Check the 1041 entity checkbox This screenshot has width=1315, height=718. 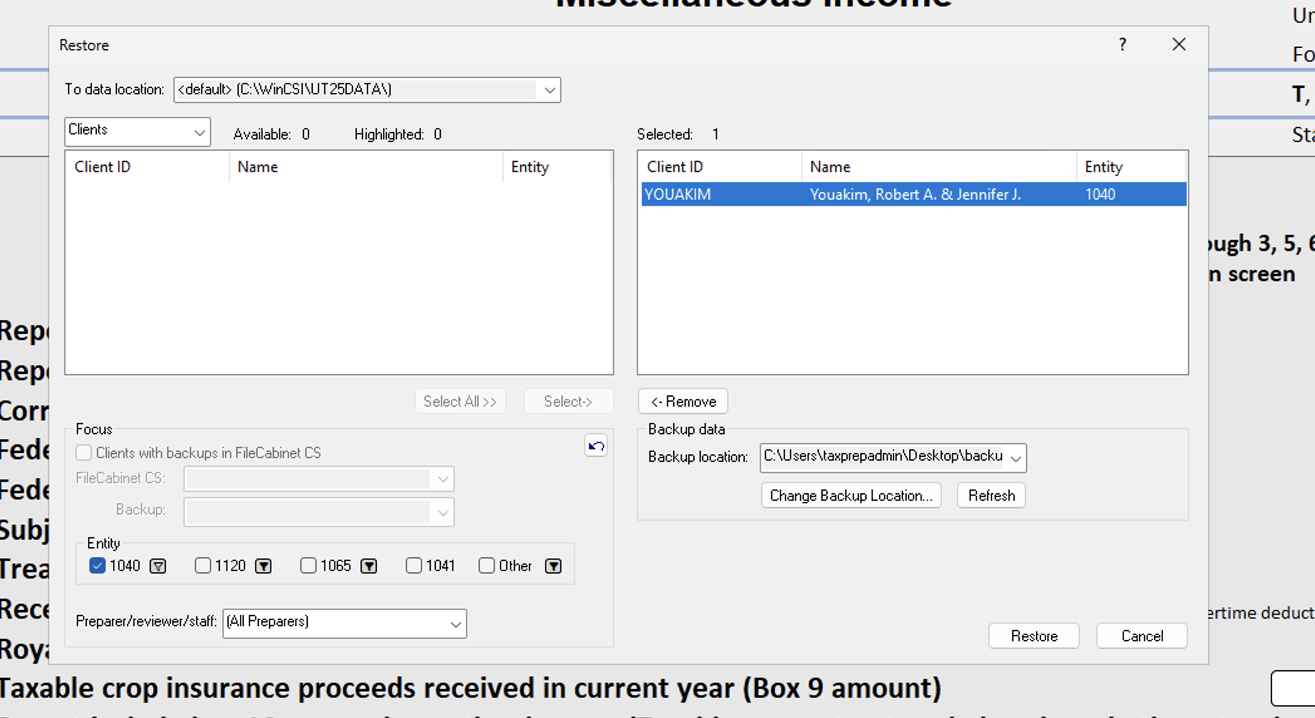(x=414, y=566)
